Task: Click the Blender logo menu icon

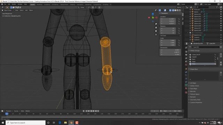Action: (2, 5)
